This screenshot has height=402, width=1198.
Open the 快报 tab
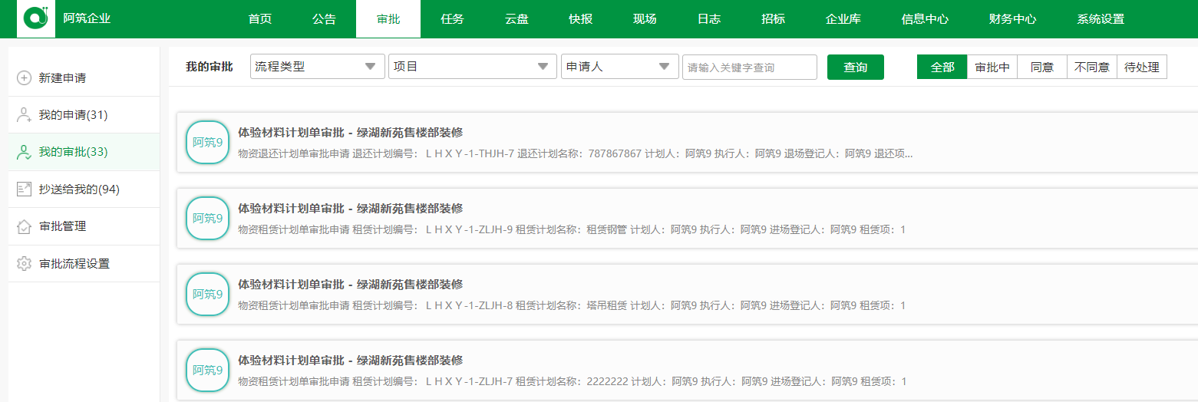click(581, 19)
